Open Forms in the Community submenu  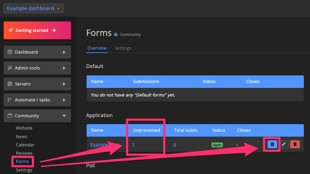[22, 161]
